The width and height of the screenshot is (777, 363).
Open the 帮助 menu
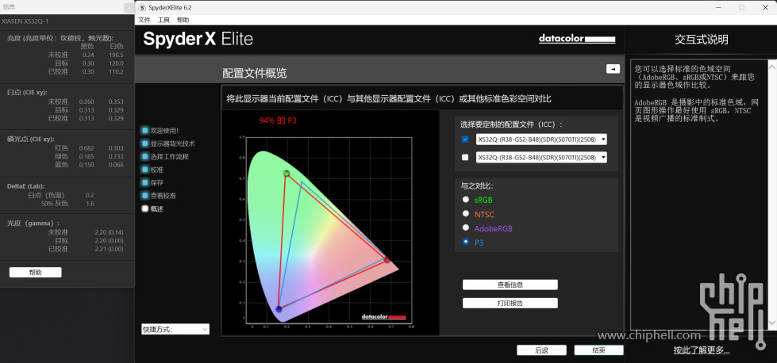(x=183, y=20)
